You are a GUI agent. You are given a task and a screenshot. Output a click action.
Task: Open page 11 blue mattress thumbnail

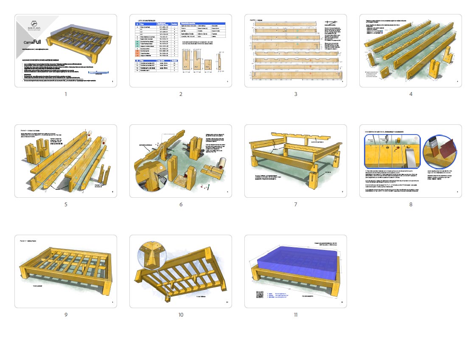coord(296,271)
